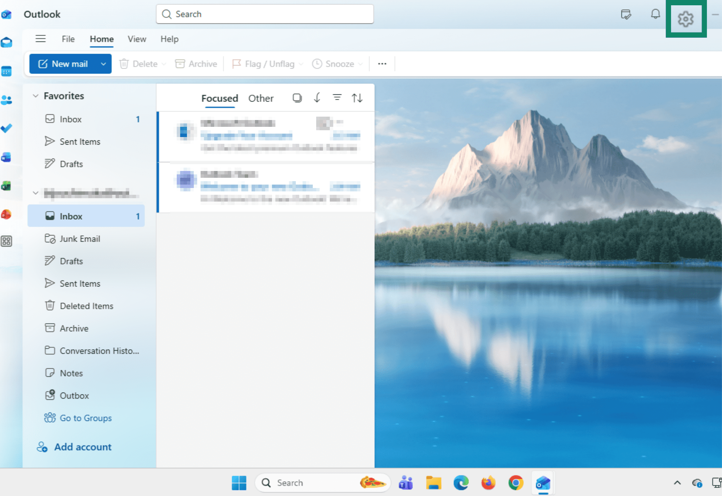Screen dimensions: 722x496
Task: Open the Conversation History folder
Action: (87, 351)
